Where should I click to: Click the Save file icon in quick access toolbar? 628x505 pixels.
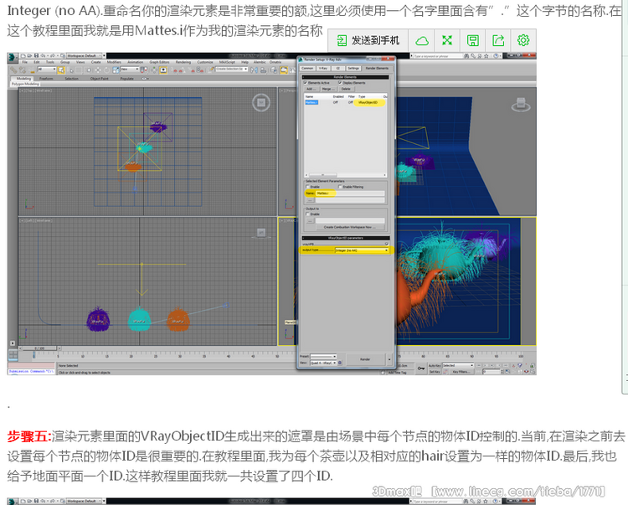tap(37, 55)
